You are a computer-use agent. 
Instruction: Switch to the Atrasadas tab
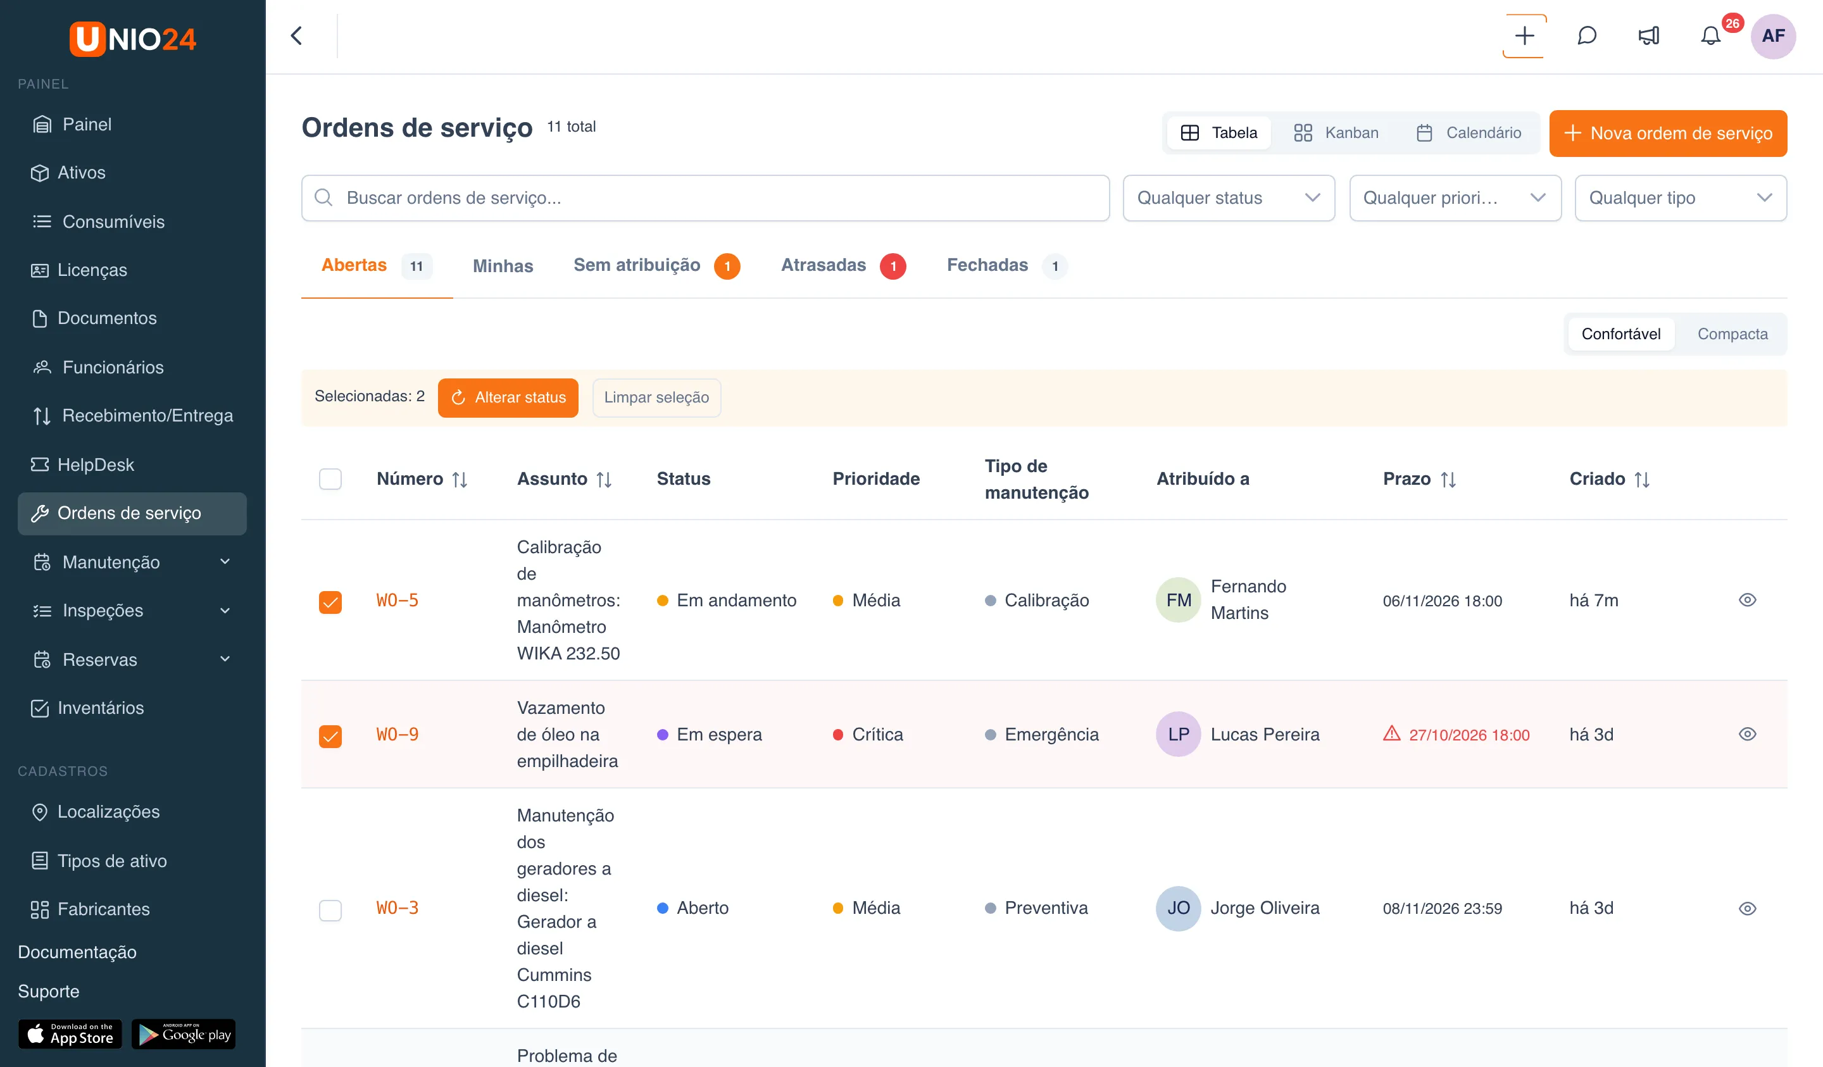point(843,265)
